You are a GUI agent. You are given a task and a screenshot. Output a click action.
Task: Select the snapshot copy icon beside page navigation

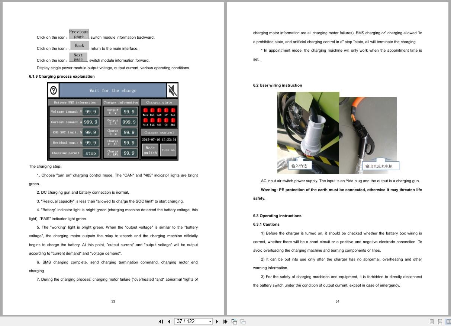click(x=234, y=321)
